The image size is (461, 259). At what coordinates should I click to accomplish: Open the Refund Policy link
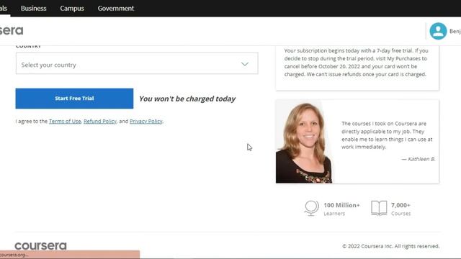coord(100,121)
